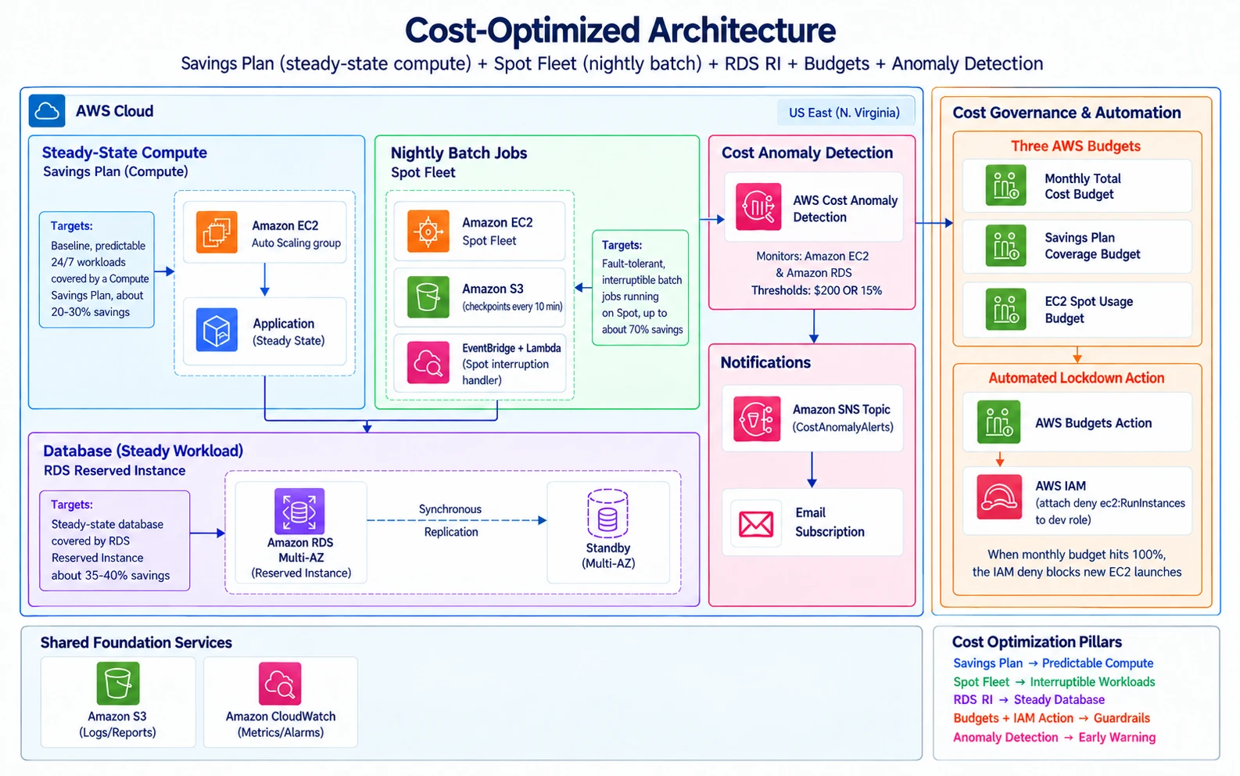The width and height of the screenshot is (1240, 776).
Task: Click the "Database (Steady Workload)" heading
Action: pos(143,451)
